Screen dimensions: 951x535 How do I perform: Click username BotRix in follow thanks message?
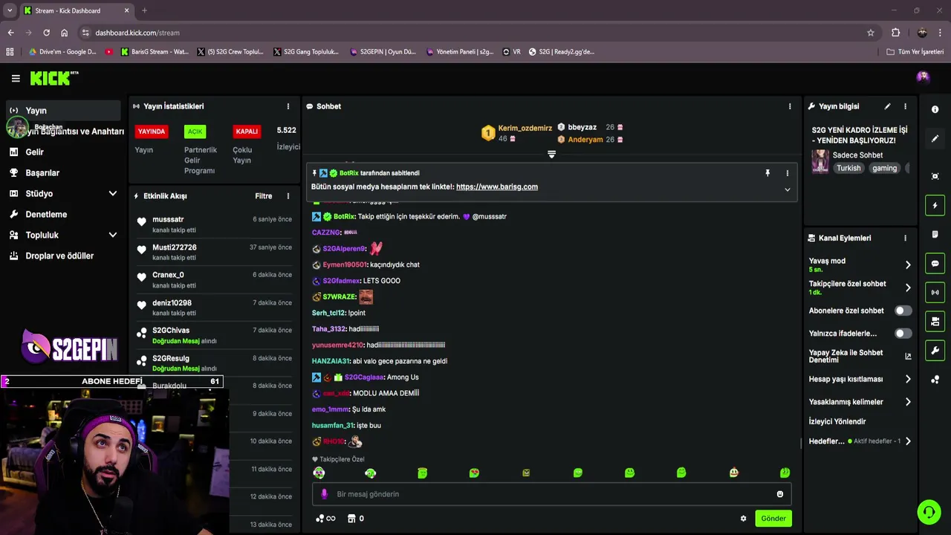343,216
